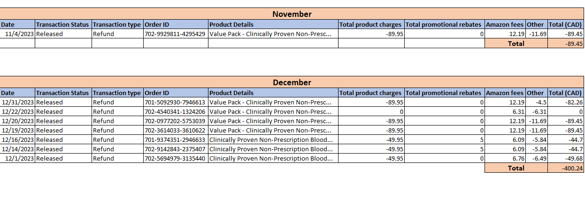Screen dimensions: 585x199
Task: Select the -4.5 Other column cell
Action: click(x=536, y=102)
